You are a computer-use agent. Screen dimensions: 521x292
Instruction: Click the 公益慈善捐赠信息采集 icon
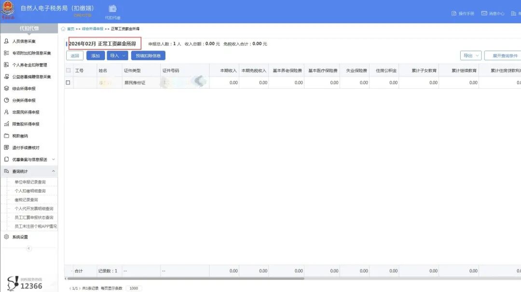6,77
